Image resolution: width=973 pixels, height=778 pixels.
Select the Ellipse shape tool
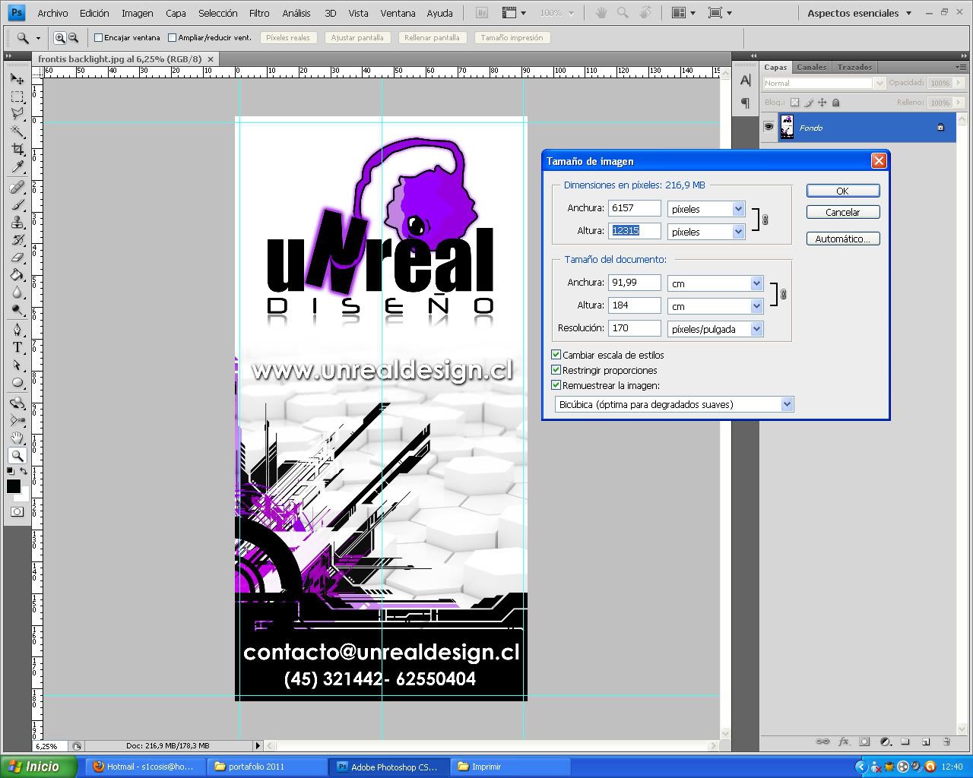coord(17,382)
